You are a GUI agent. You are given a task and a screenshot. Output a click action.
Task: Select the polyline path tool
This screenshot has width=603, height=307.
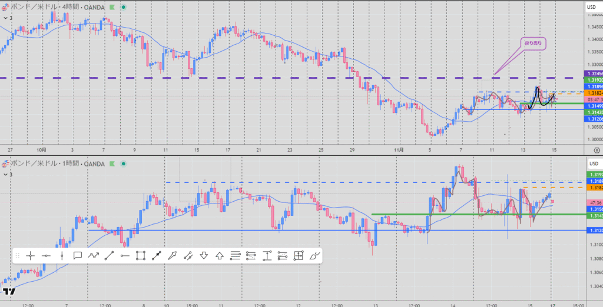(93, 255)
